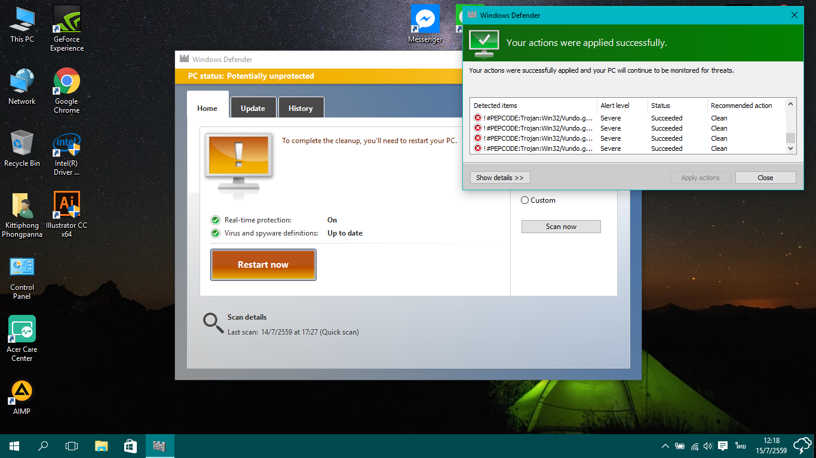816x458 pixels.
Task: Select last Trojan:Win32/Vundo detected item row
Action: click(628, 148)
